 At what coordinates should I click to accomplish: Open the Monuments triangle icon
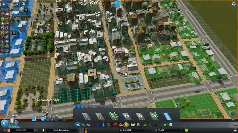coord(155,125)
